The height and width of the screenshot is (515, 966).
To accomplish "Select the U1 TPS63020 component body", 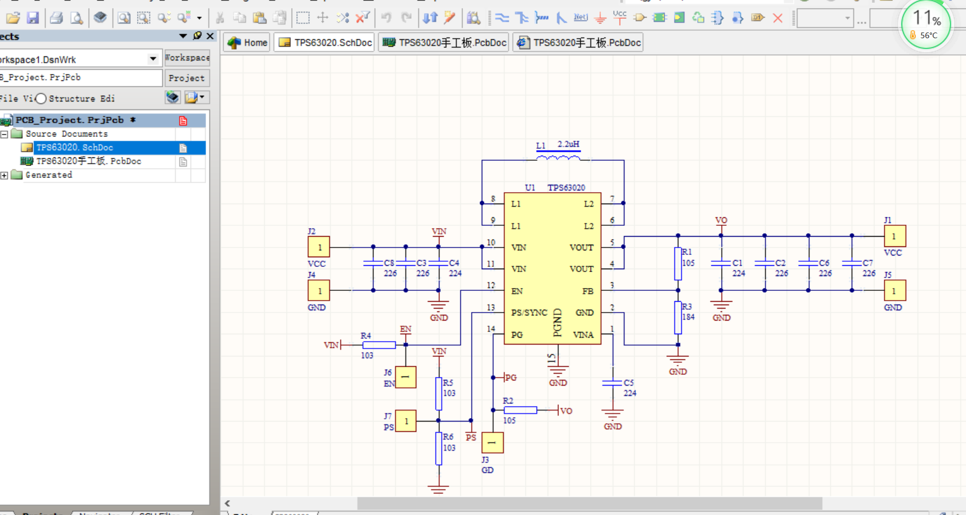I will point(553,268).
